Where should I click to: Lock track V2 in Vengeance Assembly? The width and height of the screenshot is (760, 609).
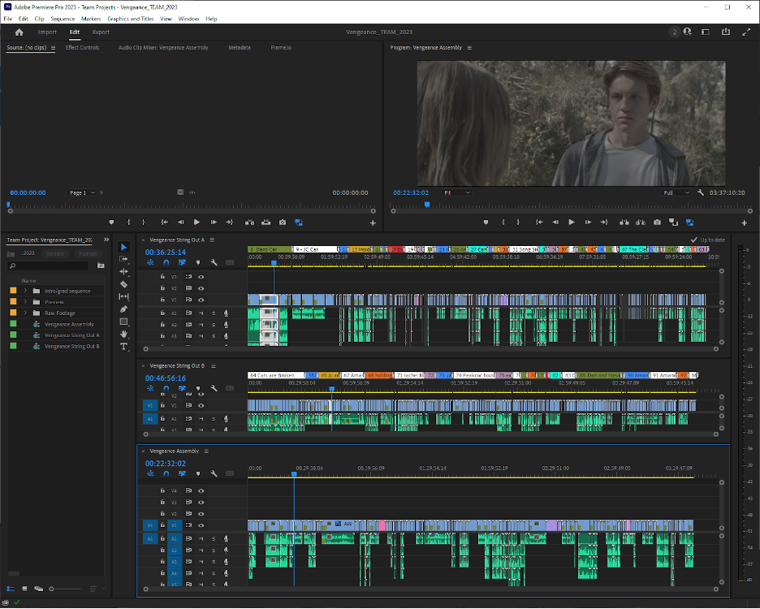tap(162, 513)
